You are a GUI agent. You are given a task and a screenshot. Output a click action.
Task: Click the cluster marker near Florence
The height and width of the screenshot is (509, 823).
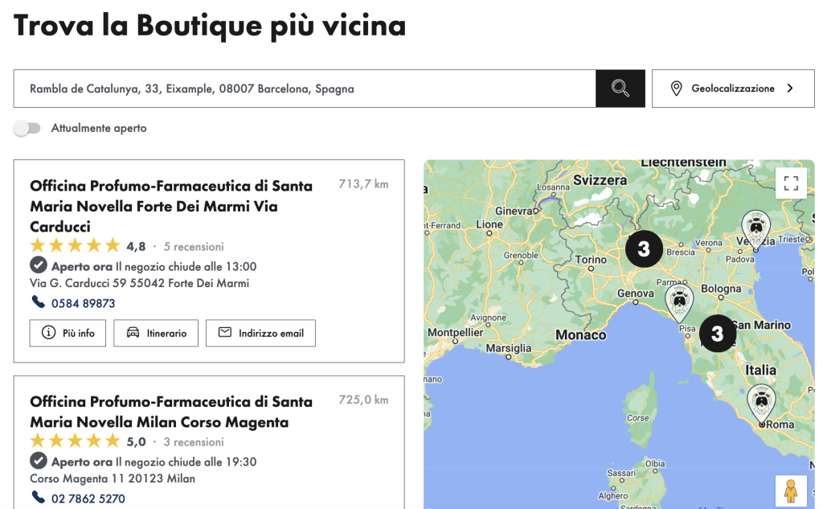(718, 333)
